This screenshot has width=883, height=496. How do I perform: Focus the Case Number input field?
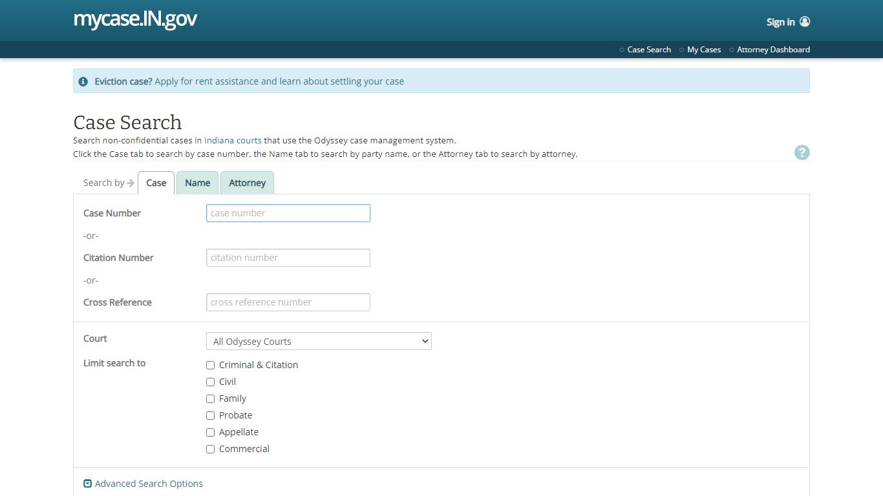288,213
